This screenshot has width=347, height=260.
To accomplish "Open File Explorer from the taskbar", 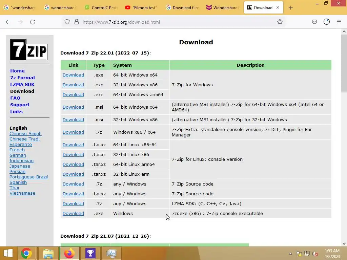I will click(48, 253).
